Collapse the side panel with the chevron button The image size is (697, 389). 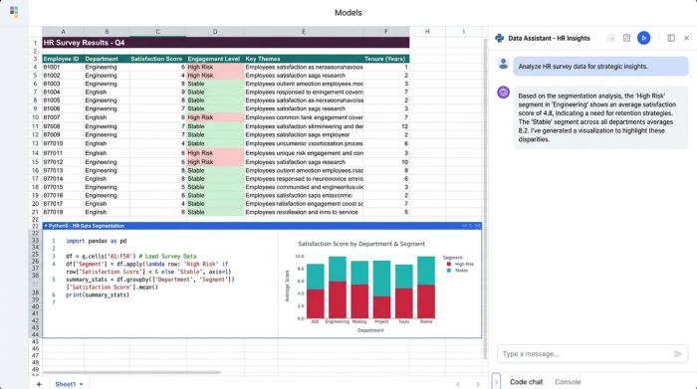(x=496, y=381)
